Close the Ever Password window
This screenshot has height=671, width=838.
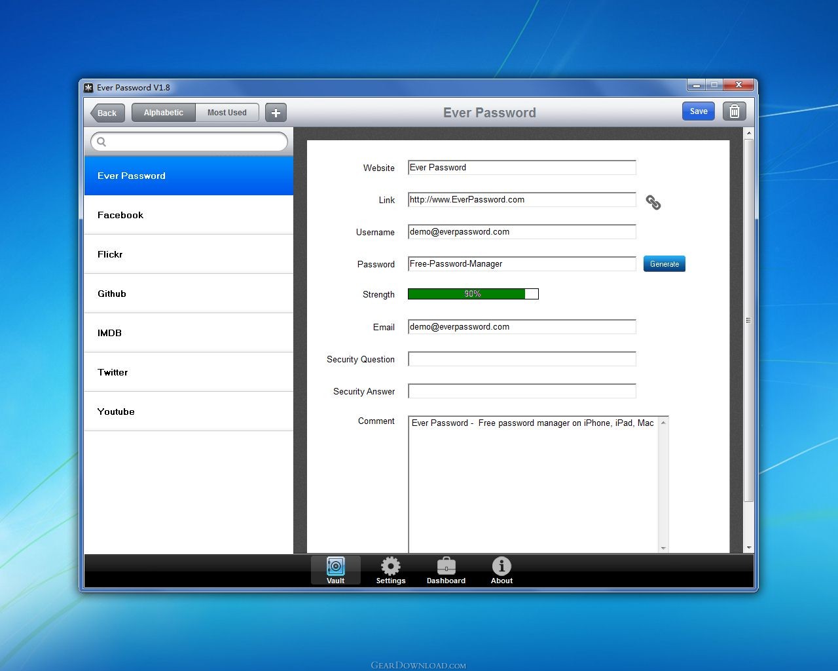point(738,85)
